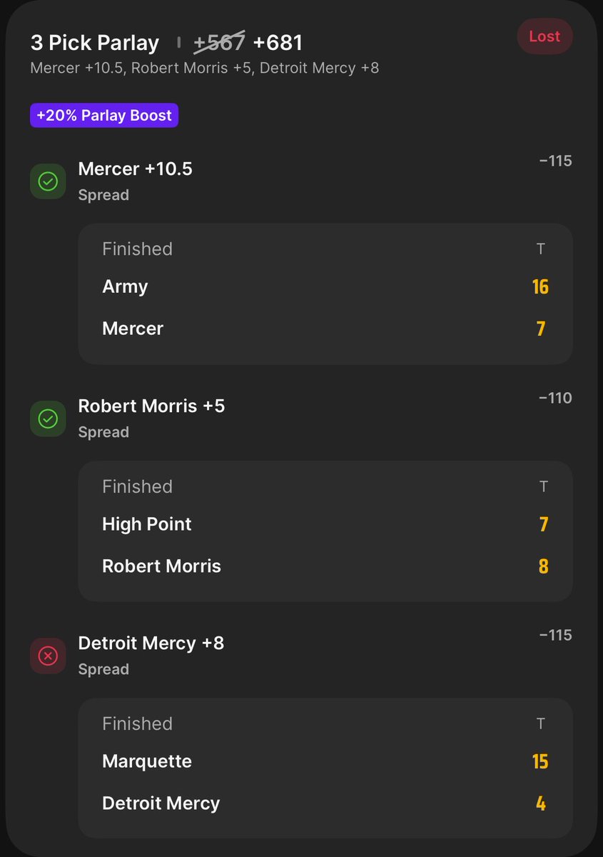This screenshot has width=603, height=857.
Task: Tap the red Lost status badge
Action: click(x=544, y=36)
